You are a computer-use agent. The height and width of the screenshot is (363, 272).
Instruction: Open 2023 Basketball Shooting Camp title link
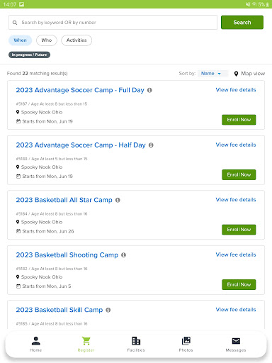tap(67, 255)
